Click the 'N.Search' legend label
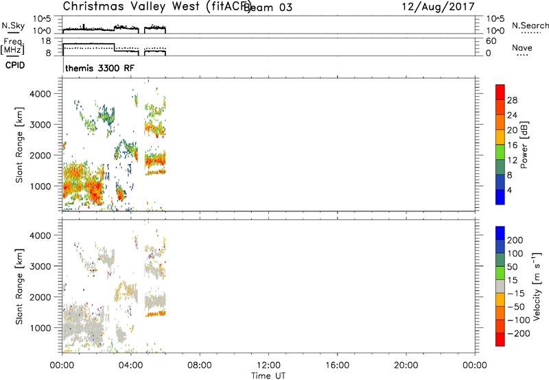 pyautogui.click(x=530, y=25)
